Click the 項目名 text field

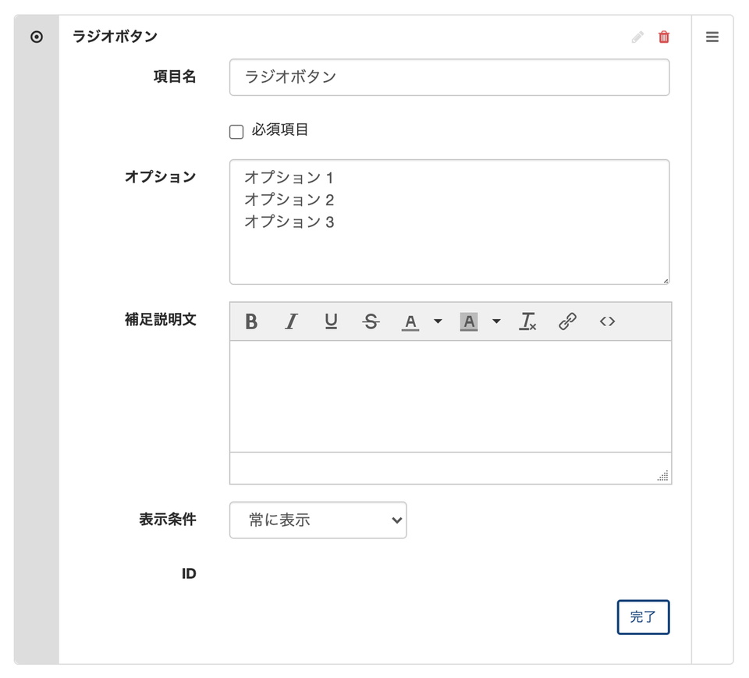(x=449, y=77)
